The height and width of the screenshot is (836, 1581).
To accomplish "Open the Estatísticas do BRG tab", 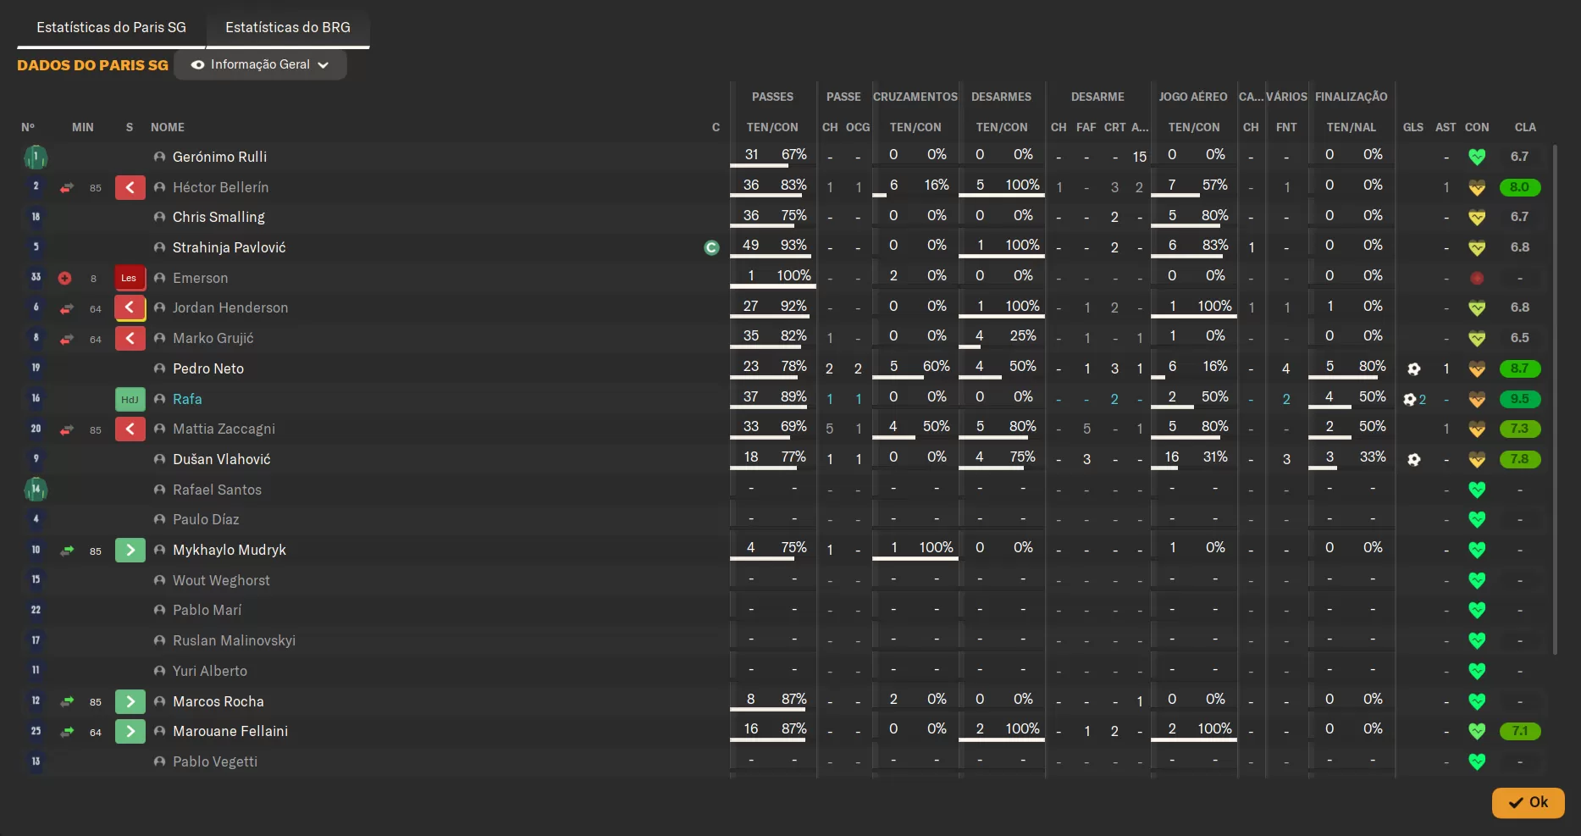I will click(288, 27).
